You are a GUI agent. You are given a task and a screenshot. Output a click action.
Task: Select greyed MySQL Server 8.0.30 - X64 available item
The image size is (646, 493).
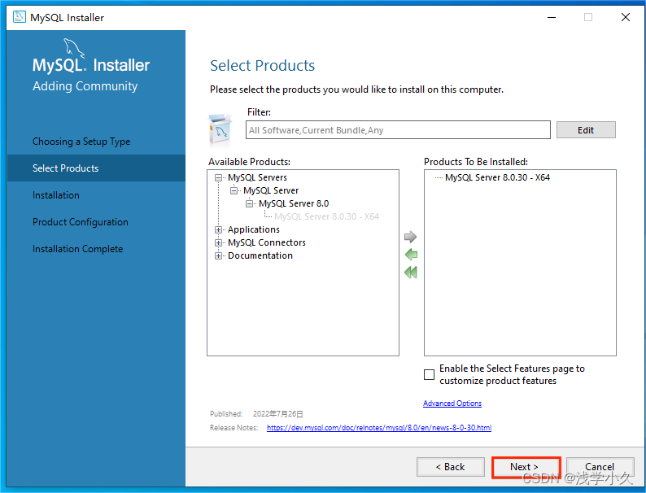pyautogui.click(x=327, y=216)
